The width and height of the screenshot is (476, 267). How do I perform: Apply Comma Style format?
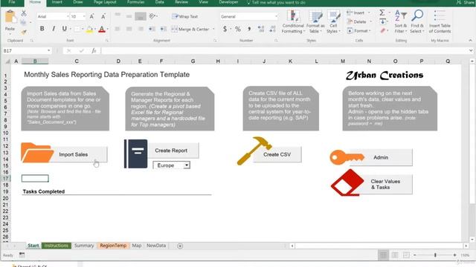[249, 29]
